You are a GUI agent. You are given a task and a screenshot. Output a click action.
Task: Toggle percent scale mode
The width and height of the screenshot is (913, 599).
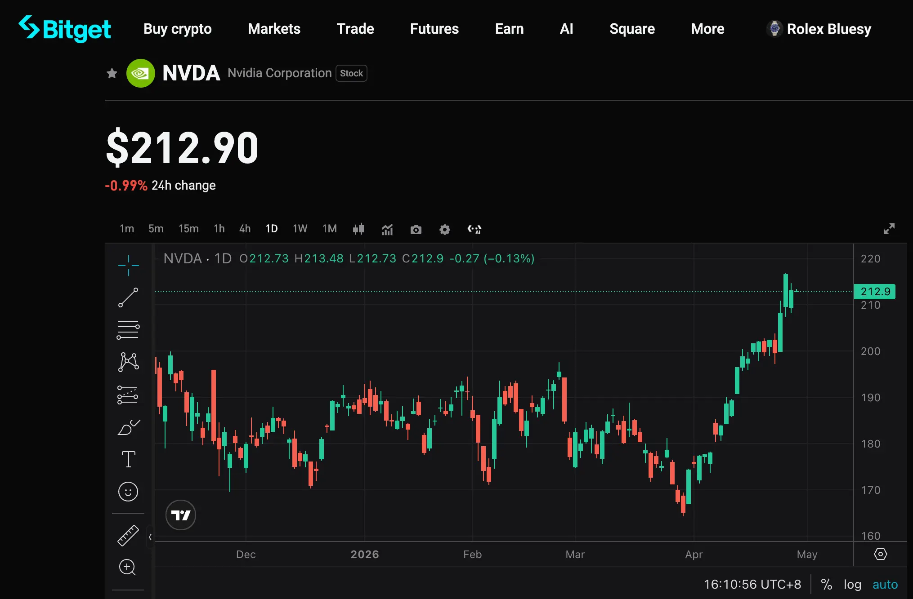826,584
